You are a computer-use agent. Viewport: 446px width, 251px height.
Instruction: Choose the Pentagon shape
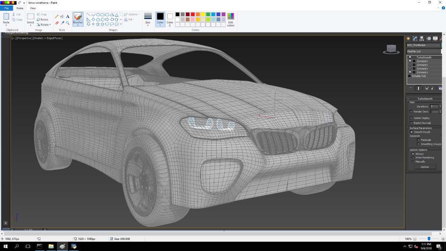[x=98, y=20]
